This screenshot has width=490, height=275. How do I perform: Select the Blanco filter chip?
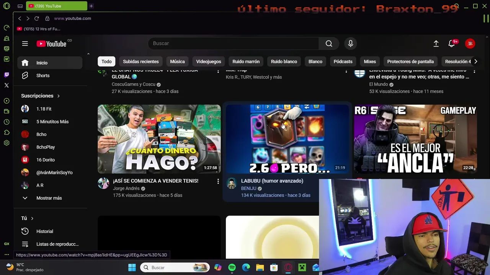tap(315, 61)
